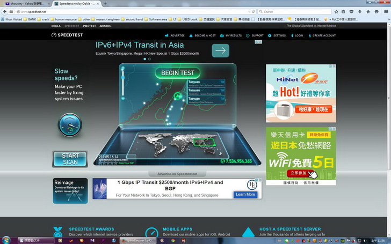Click the speedometer gauge scan graphic
The height and width of the screenshot is (244, 391).
click(70, 125)
